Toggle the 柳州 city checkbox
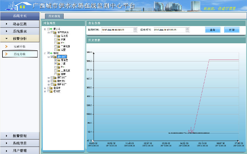 click(48, 53)
